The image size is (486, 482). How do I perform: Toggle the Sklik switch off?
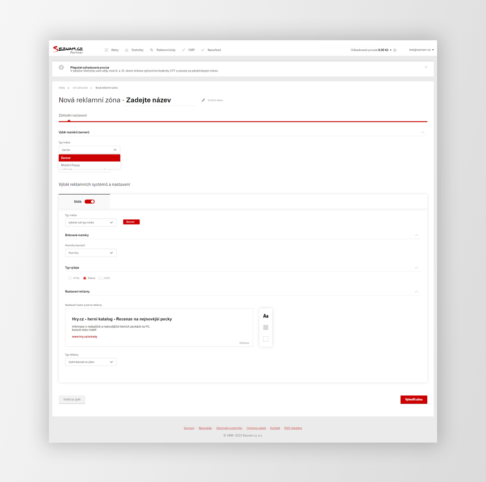coord(90,202)
